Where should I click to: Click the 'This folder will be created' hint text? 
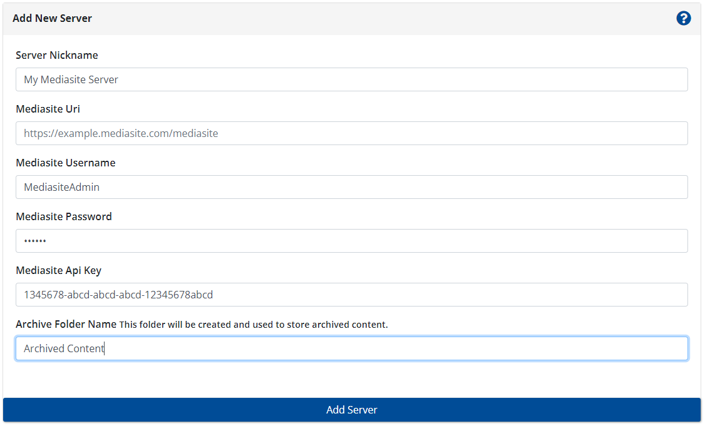[x=254, y=325]
